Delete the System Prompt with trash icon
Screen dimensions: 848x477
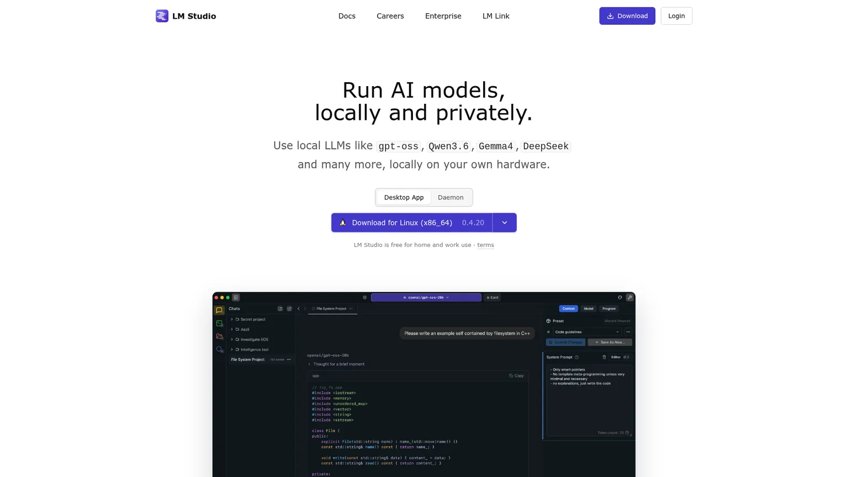(604, 357)
